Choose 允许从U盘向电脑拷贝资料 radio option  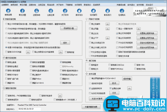[6, 34]
